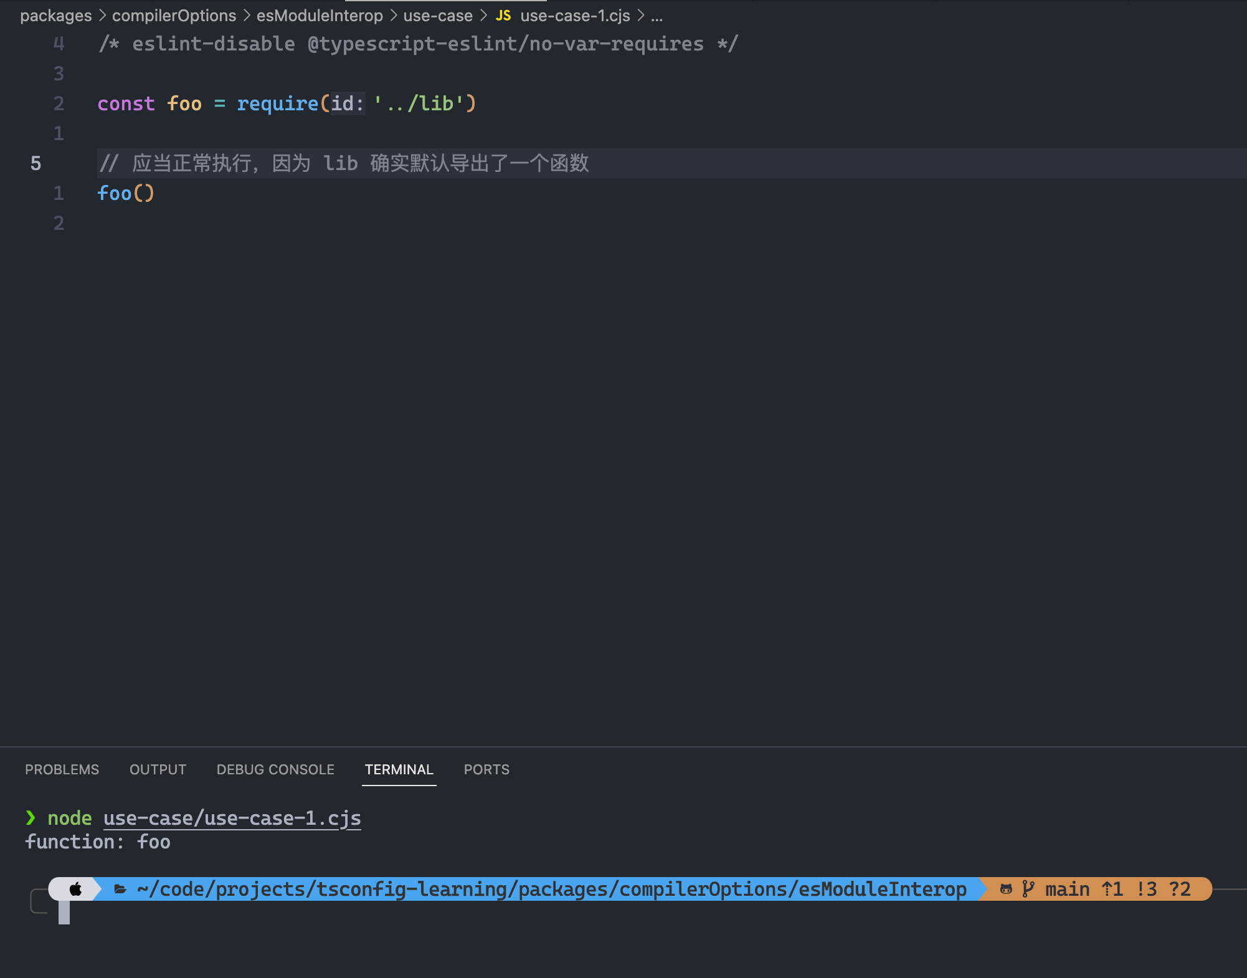Click the 'require' function call in code

[278, 103]
